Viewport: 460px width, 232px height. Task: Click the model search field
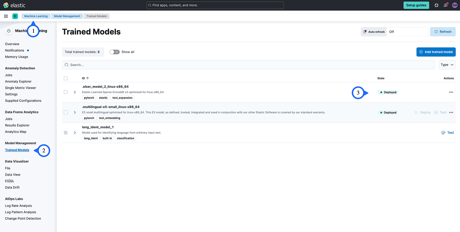point(230,65)
